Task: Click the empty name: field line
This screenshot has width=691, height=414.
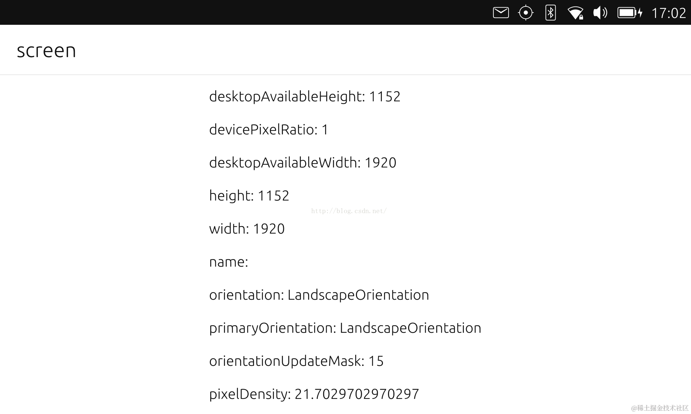Action: click(x=229, y=262)
